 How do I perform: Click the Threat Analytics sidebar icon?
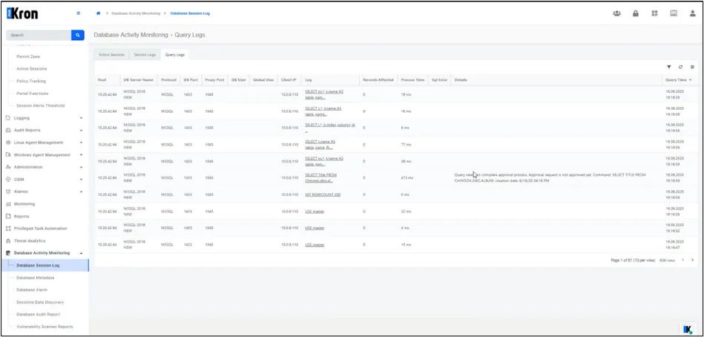(x=8, y=241)
